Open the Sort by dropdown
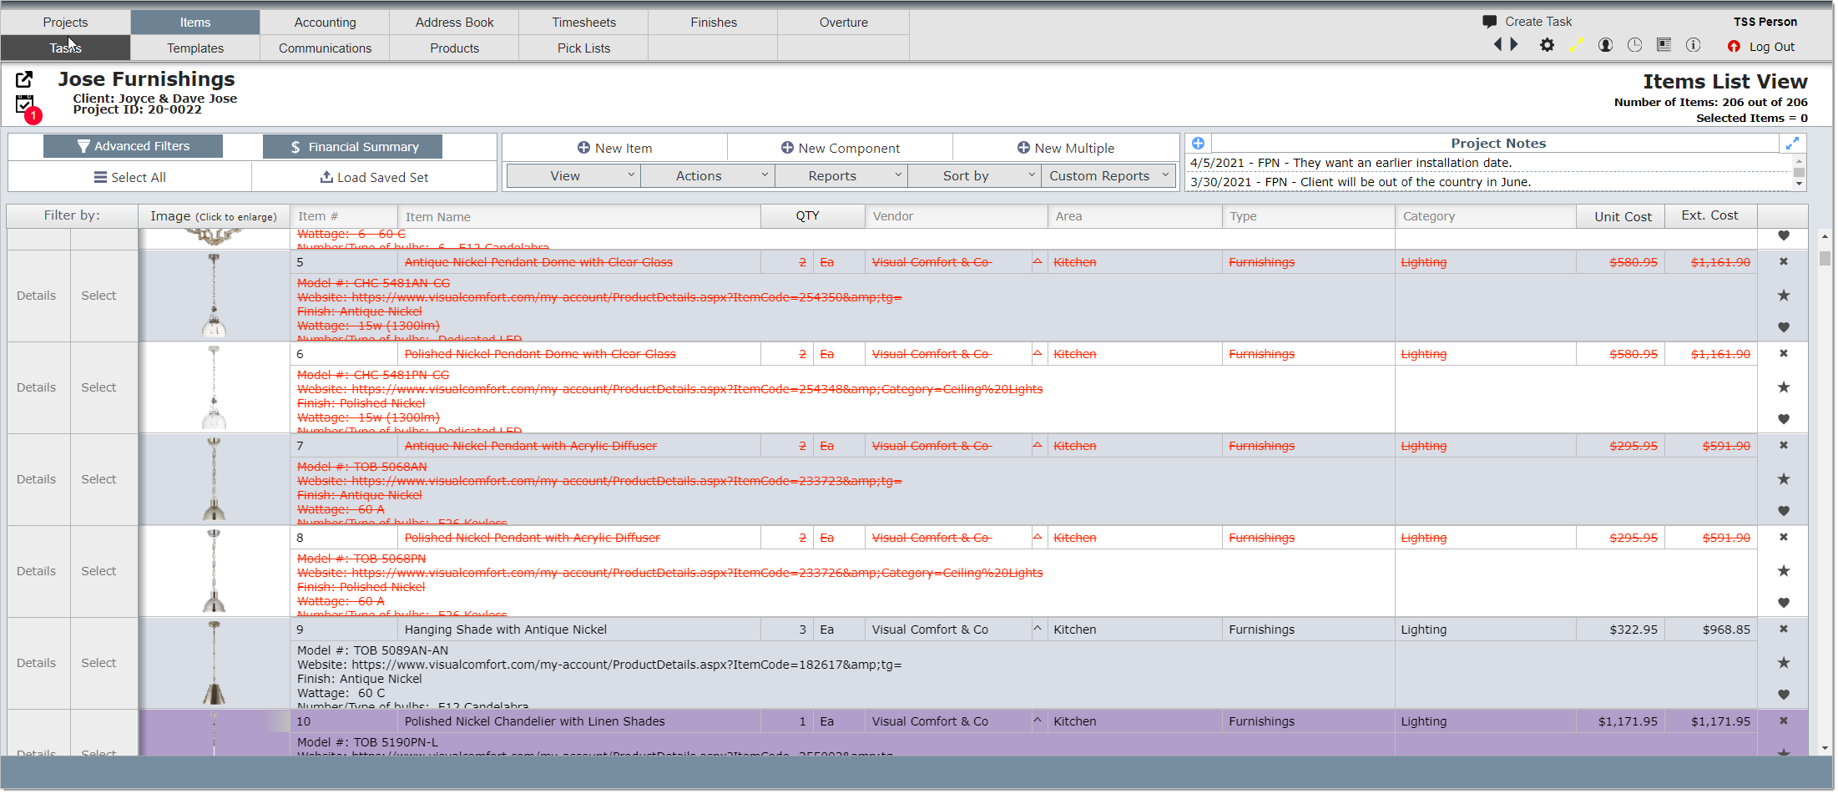The width and height of the screenshot is (1838, 794). (x=975, y=176)
